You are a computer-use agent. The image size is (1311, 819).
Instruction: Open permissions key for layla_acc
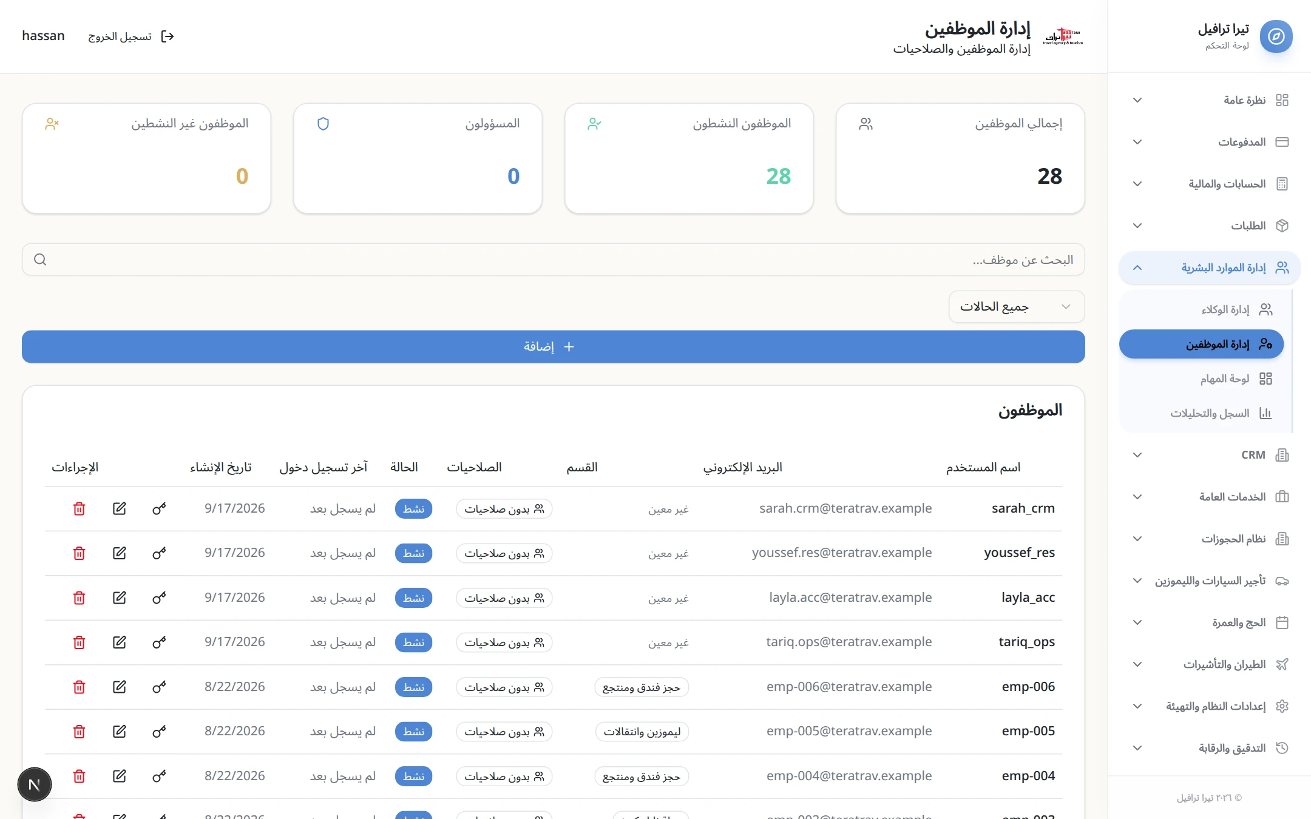159,598
